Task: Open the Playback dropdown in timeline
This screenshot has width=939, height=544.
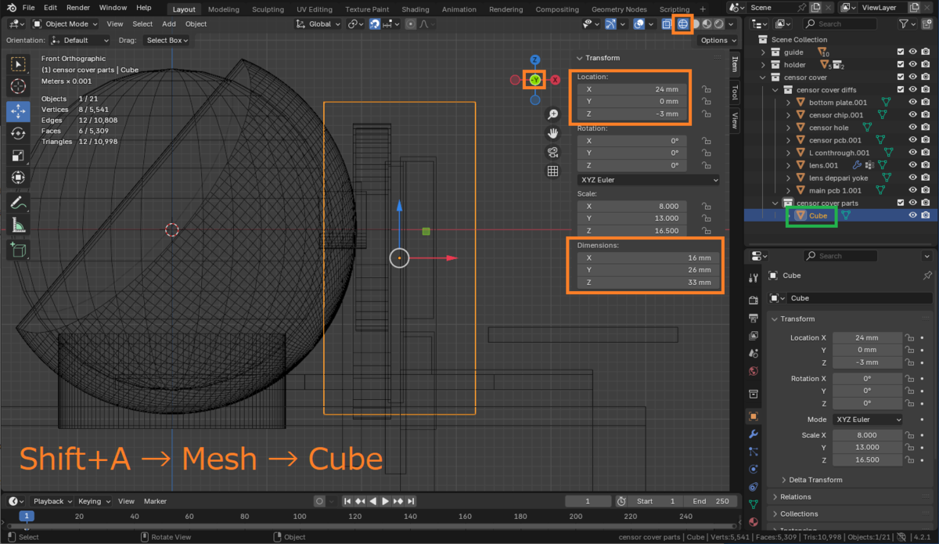Action: click(52, 501)
